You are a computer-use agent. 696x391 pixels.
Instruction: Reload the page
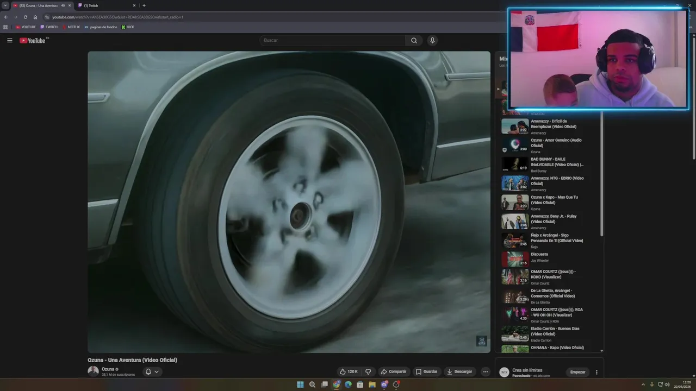coord(26,17)
